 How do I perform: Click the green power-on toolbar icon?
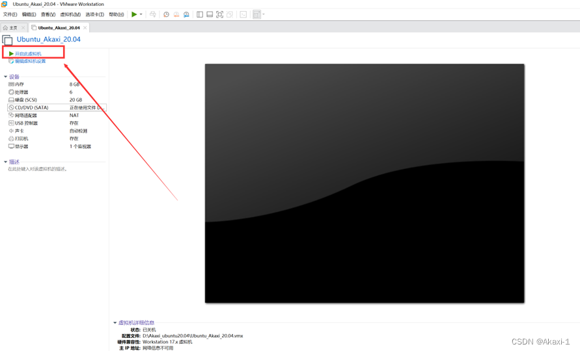(x=134, y=14)
